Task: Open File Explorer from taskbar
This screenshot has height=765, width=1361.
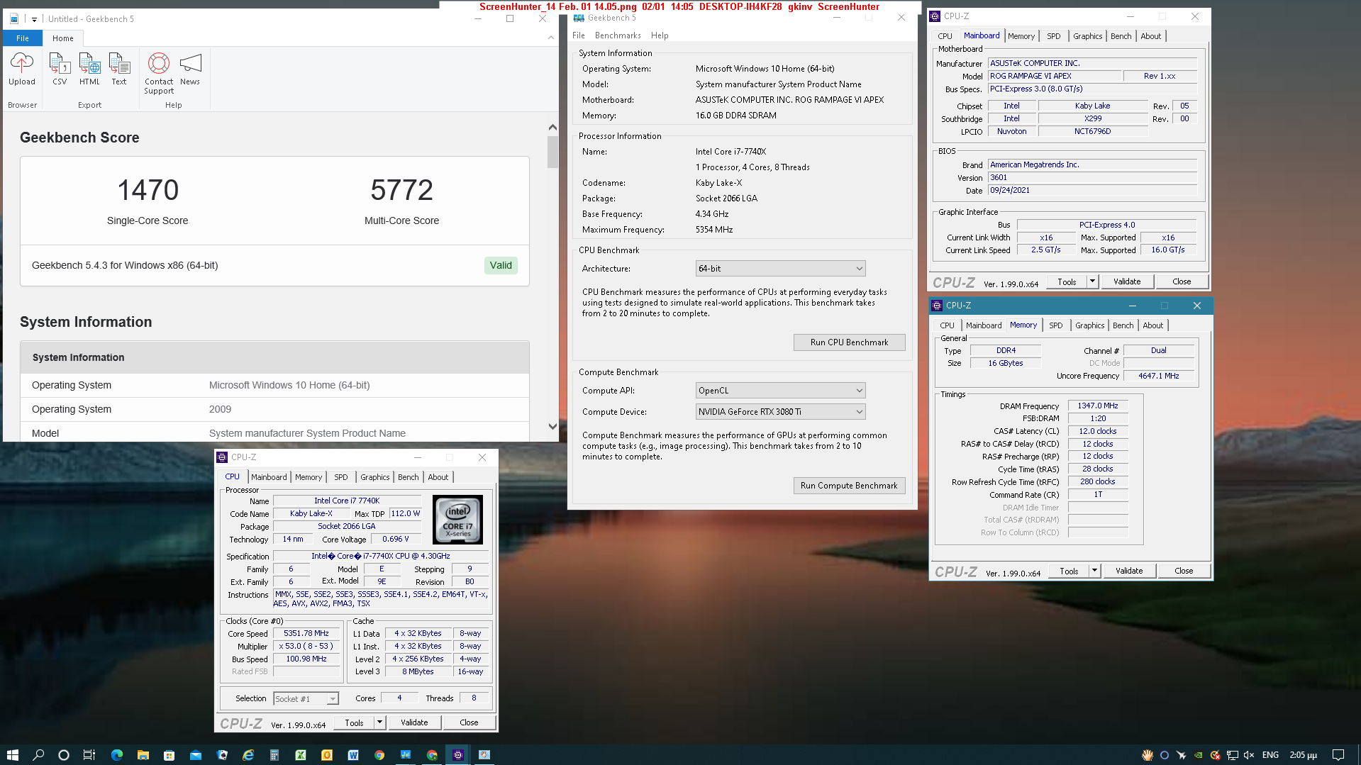Action: pyautogui.click(x=143, y=755)
